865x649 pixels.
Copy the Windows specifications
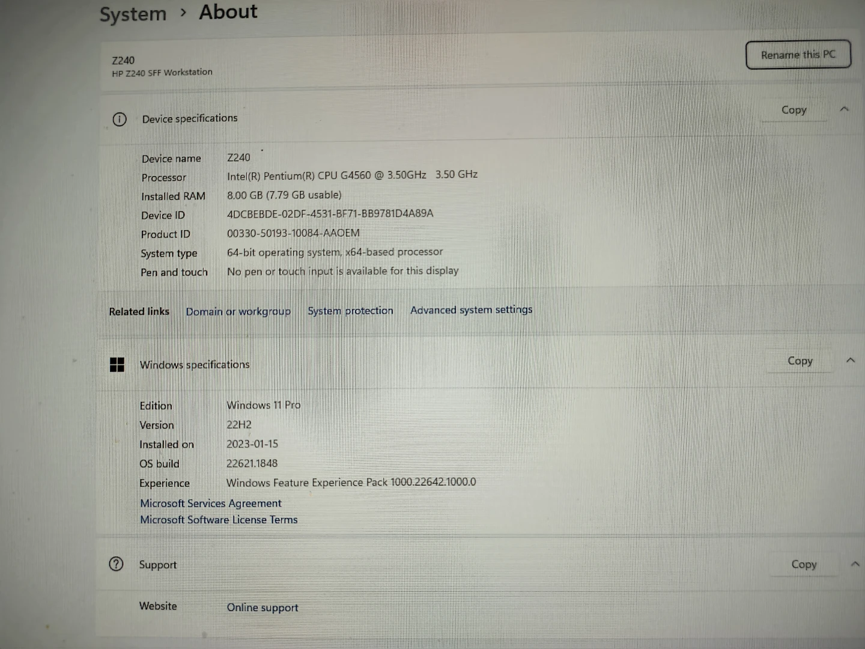click(800, 361)
